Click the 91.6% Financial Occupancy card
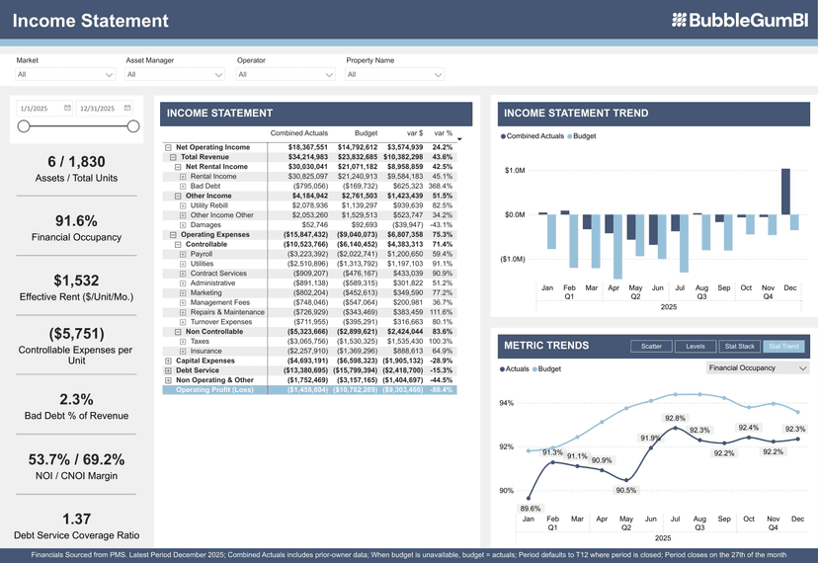This screenshot has width=818, height=563. tap(76, 228)
